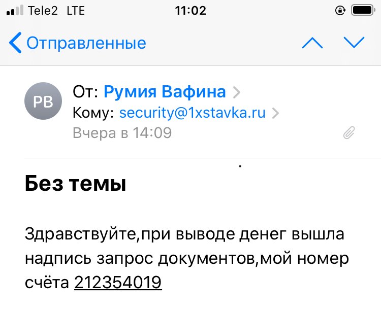Open sender Румия Вафина contact

[165, 92]
